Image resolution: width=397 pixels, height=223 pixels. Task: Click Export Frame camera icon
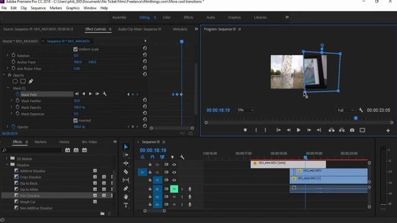click(352, 130)
